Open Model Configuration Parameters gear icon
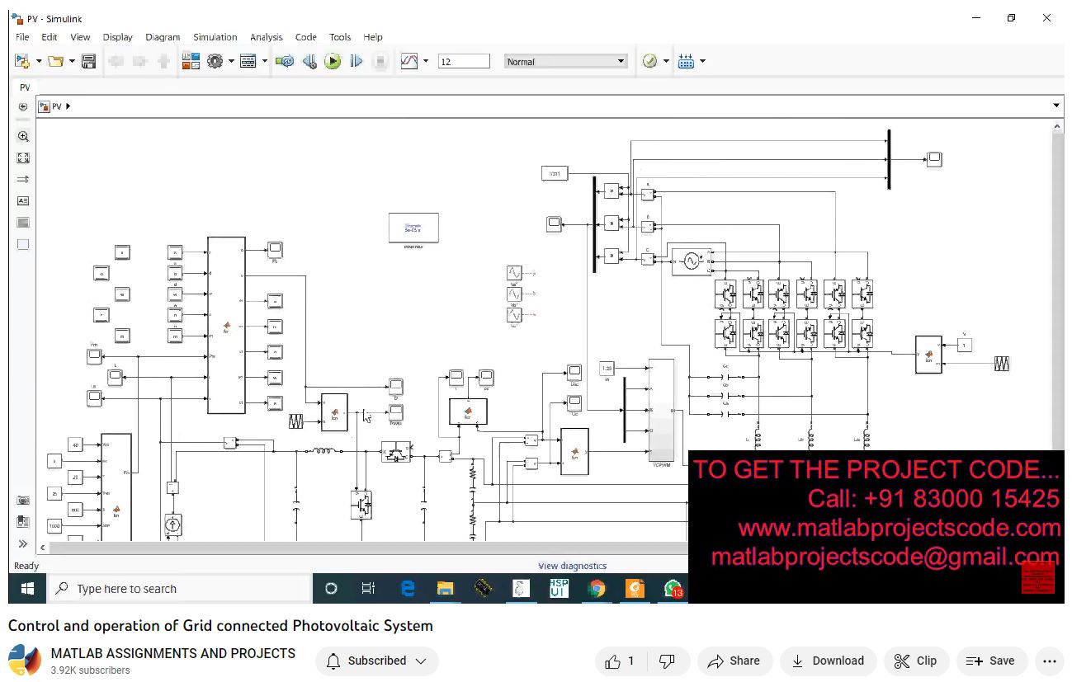The height and width of the screenshot is (682, 1072). (x=215, y=61)
